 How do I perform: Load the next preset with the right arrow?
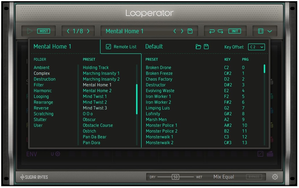coord(182,31)
